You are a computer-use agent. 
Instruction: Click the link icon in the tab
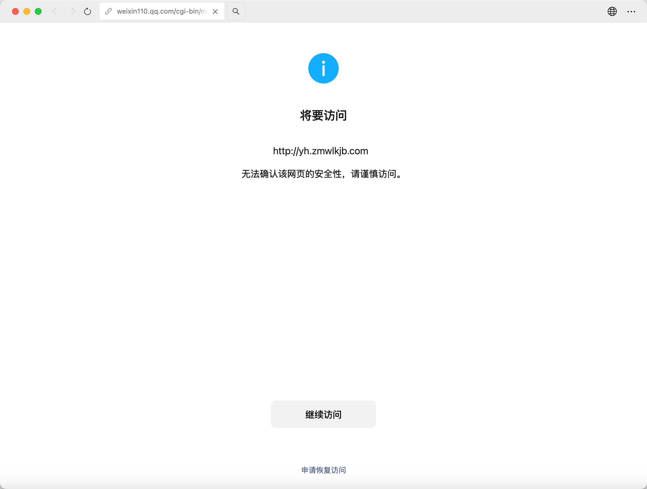pyautogui.click(x=108, y=11)
